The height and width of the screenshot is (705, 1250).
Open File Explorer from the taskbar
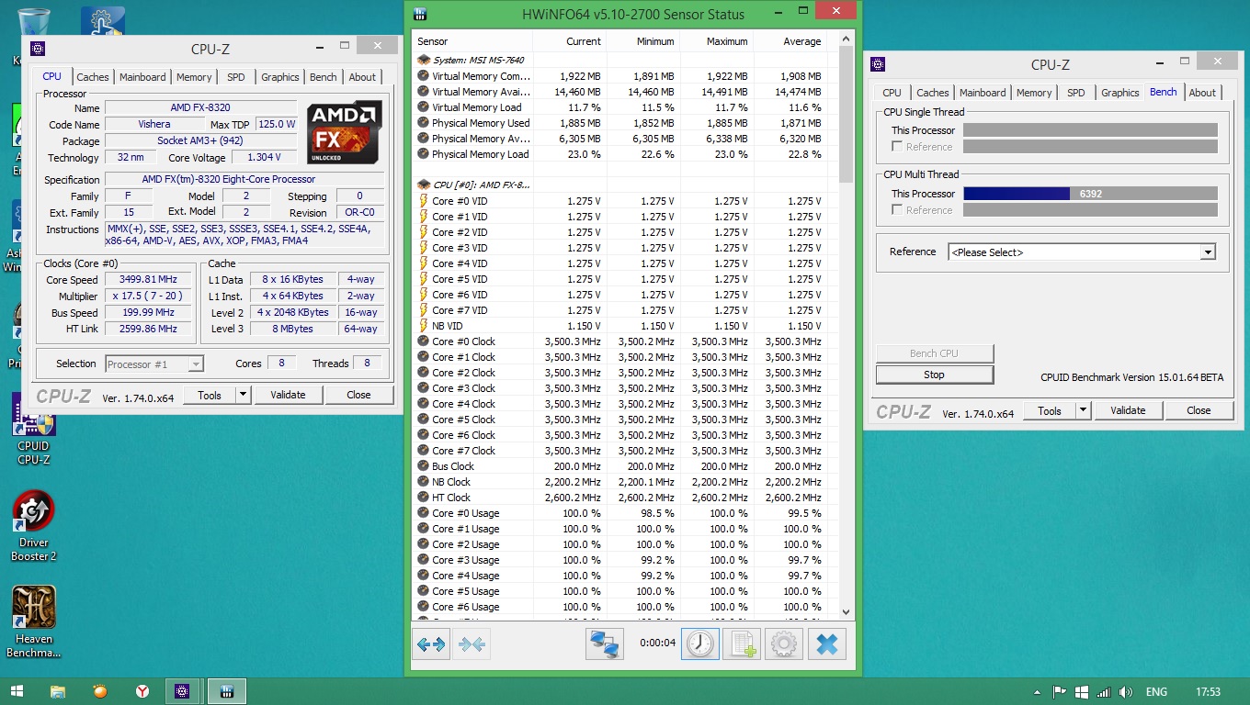coord(58,691)
